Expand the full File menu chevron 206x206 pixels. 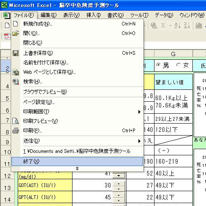tap(77, 169)
